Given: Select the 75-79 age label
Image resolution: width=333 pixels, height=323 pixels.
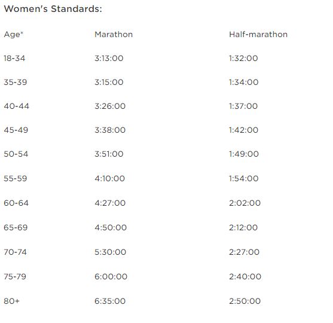Looking at the screenshot, I should click(x=15, y=277).
